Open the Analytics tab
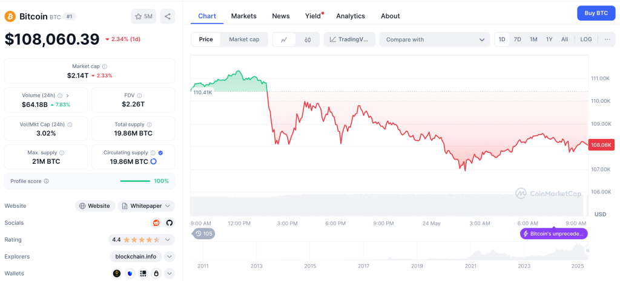 point(351,16)
